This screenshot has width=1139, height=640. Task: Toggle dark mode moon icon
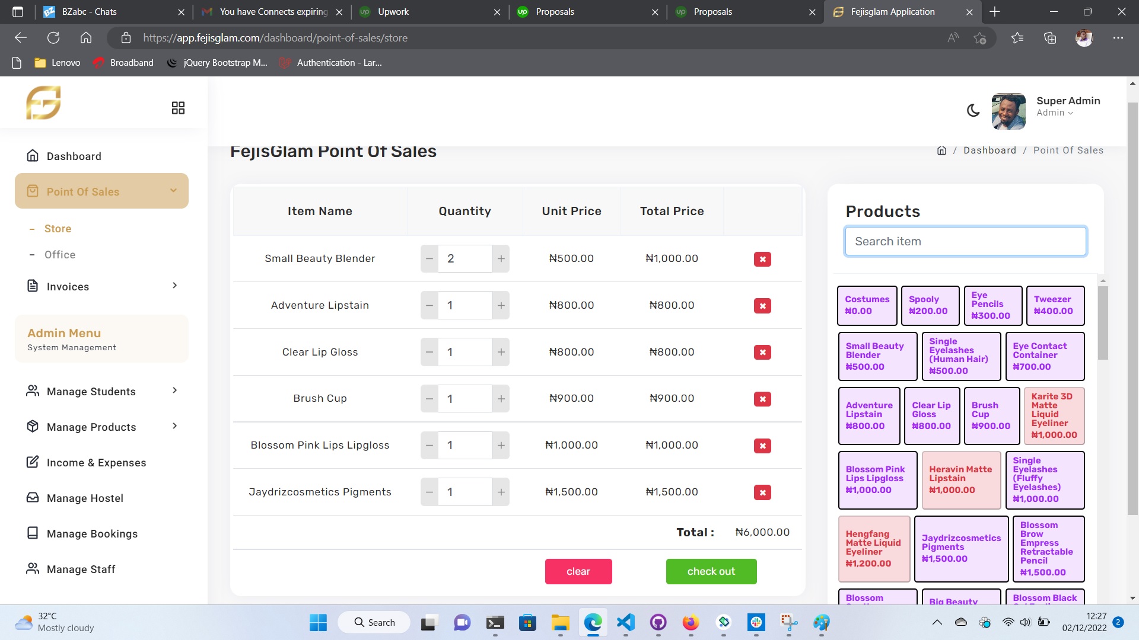tap(973, 110)
